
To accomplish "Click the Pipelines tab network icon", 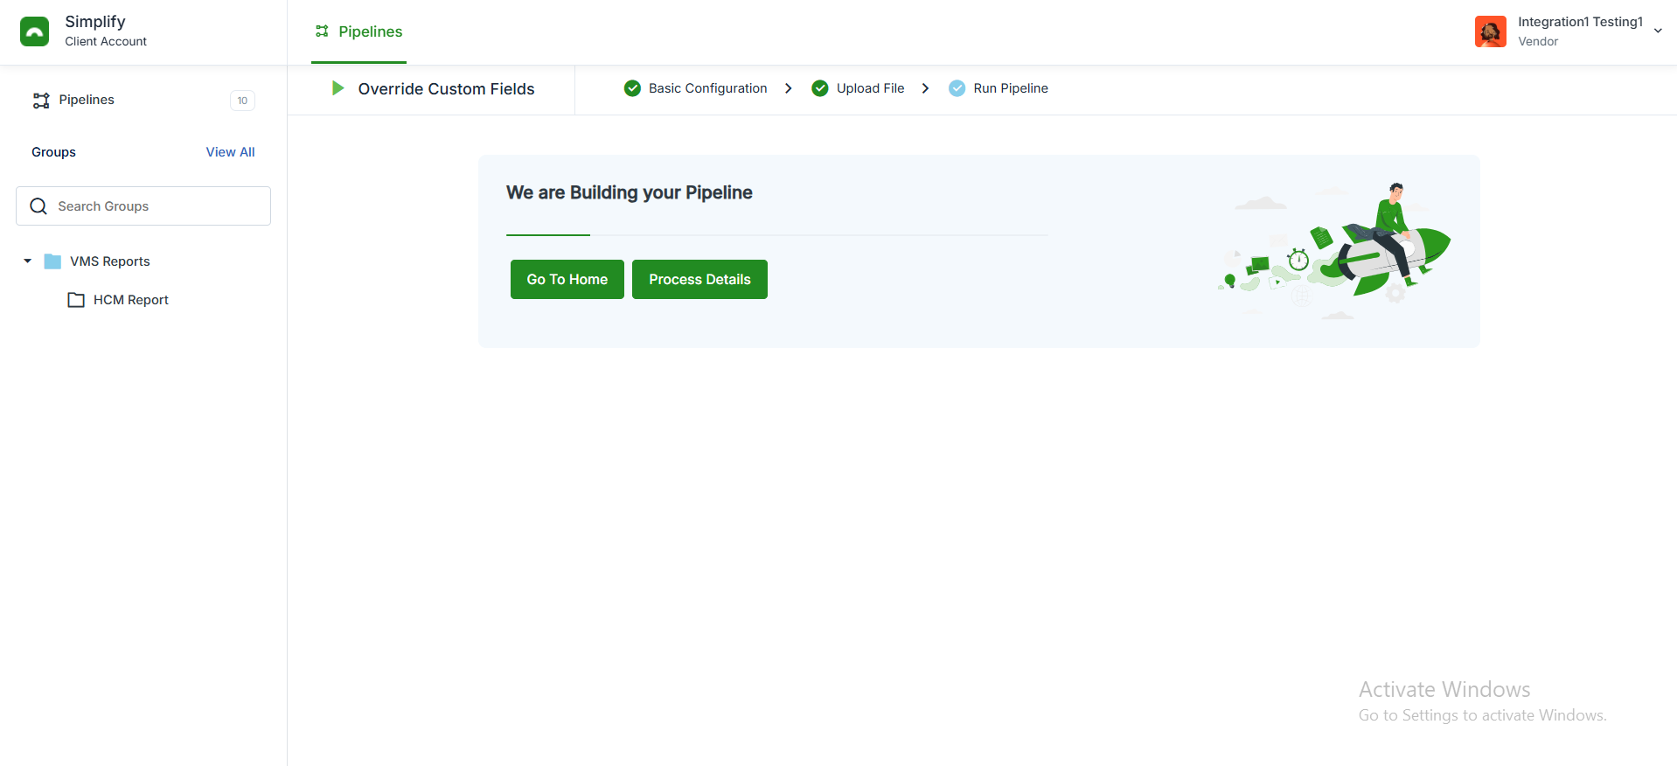I will tap(322, 31).
